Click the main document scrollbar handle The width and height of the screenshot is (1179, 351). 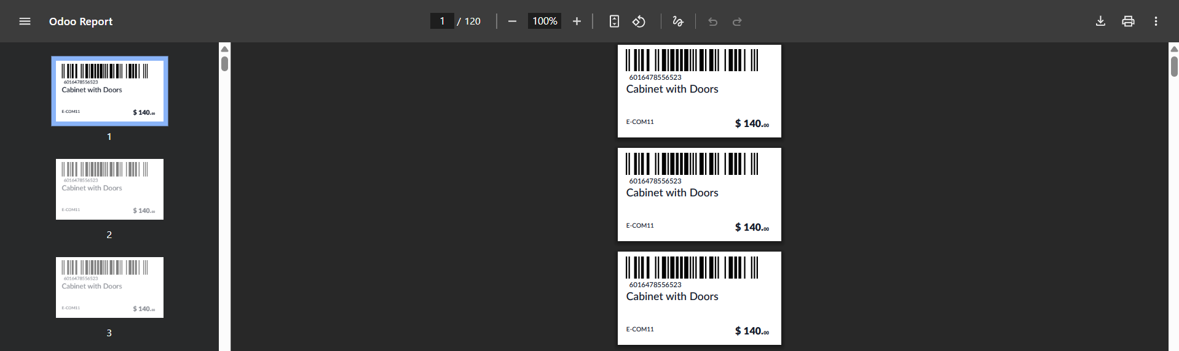[x=1174, y=66]
